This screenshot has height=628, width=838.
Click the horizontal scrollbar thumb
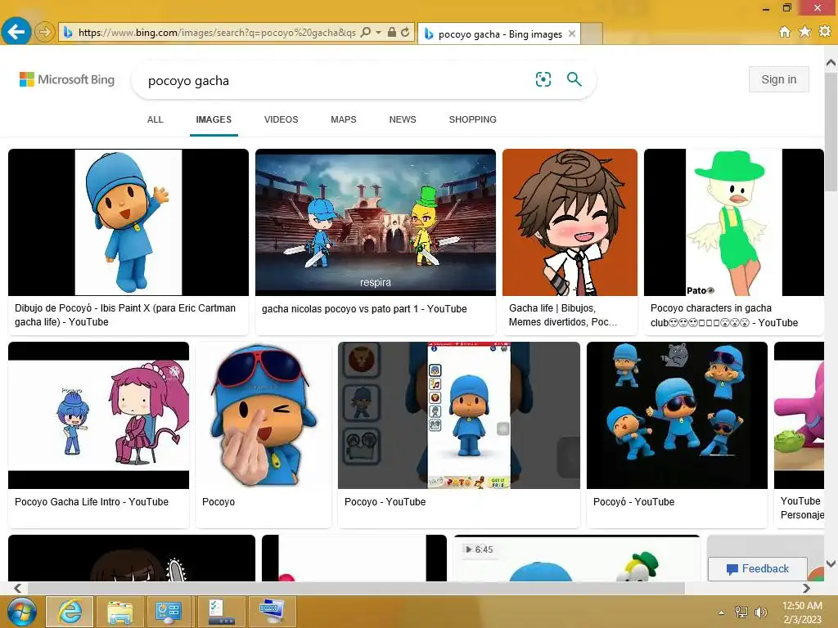point(356,588)
